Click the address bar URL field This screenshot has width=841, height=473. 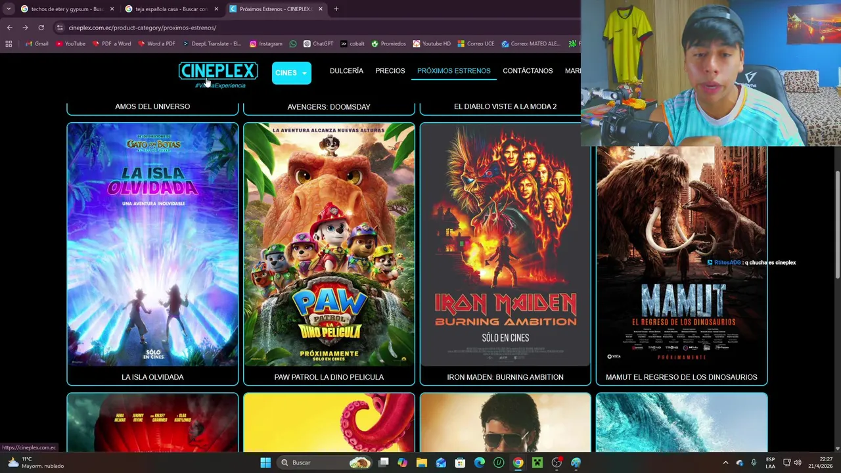coord(315,28)
